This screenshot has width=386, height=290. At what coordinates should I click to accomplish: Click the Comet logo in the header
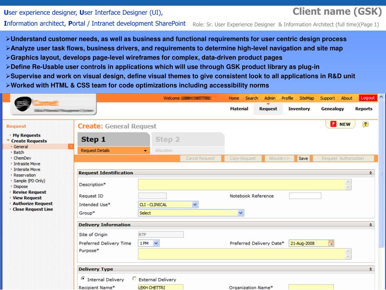coord(53,105)
